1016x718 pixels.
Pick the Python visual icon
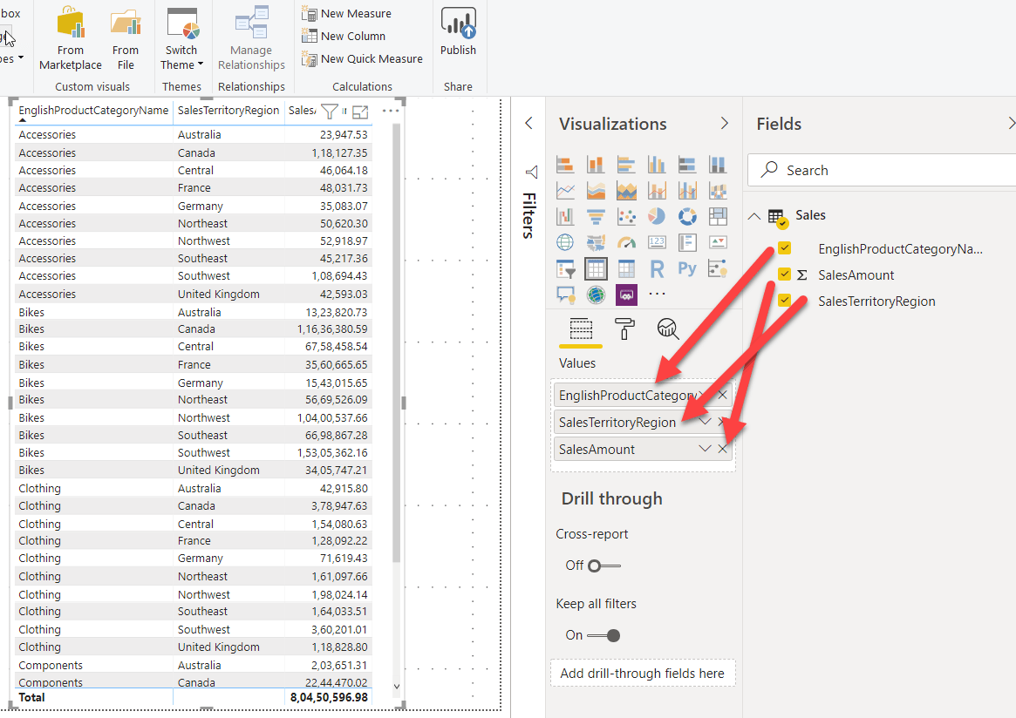[687, 268]
